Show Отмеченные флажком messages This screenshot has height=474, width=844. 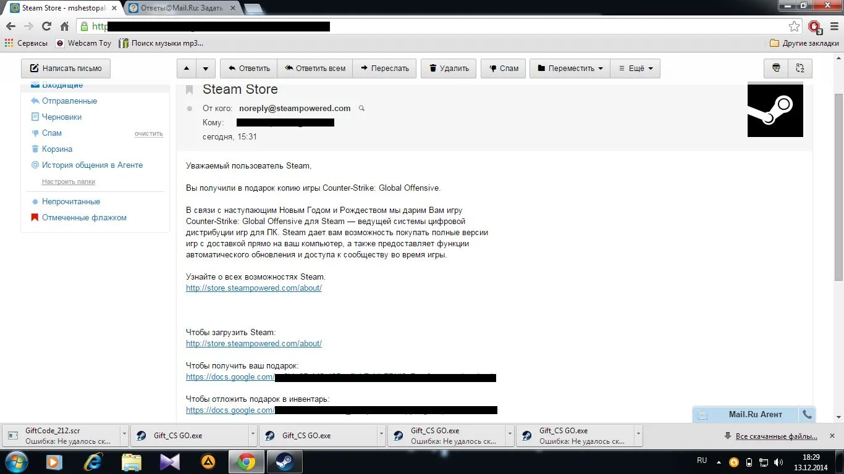pyautogui.click(x=84, y=217)
